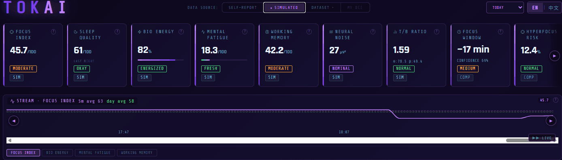Click the Hyperfocus Risk target icon

pos(523,32)
